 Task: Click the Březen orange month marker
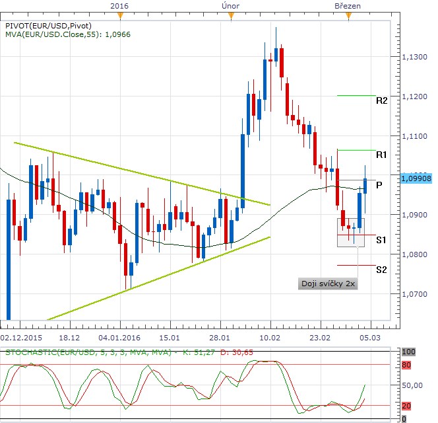click(348, 16)
